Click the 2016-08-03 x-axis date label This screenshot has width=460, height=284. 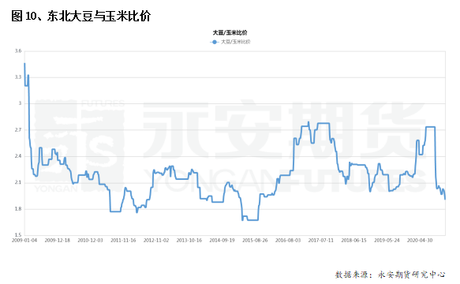click(x=288, y=240)
